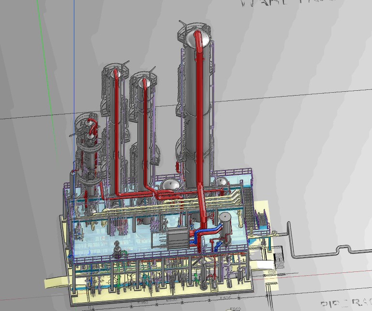372x311 pixels.
Task: Select the horizontal domed vessel behind platform
Action: point(170,185)
